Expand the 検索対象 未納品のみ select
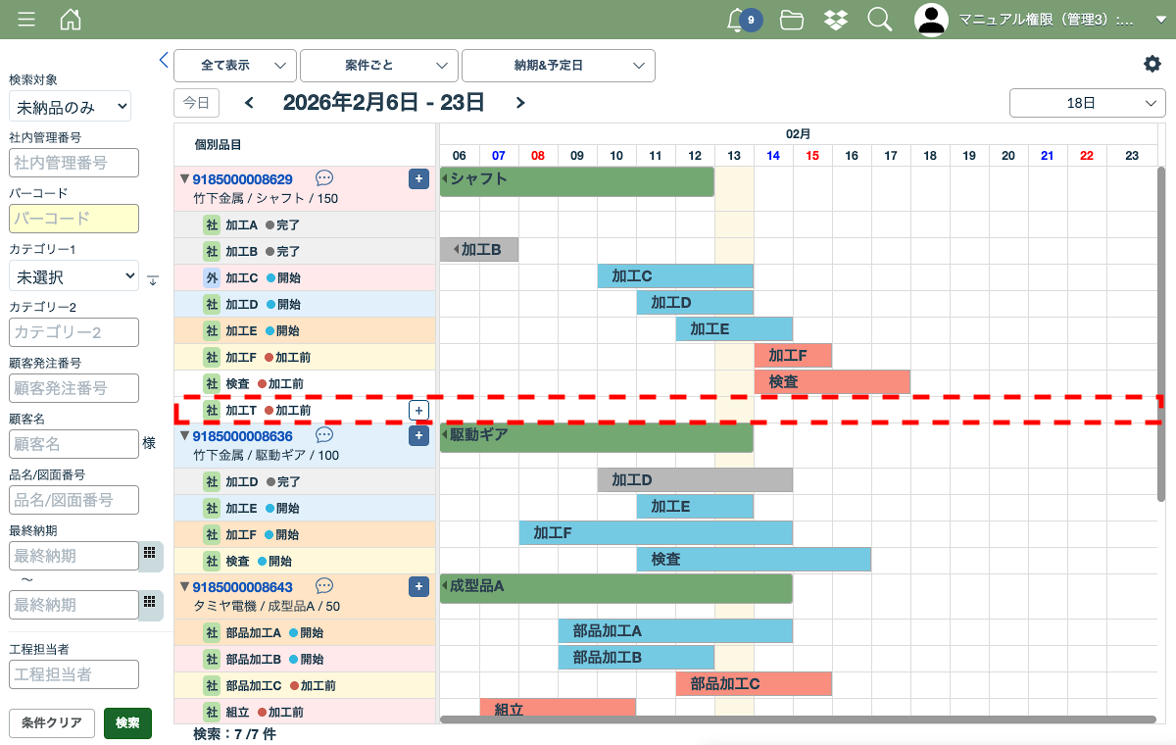 tap(70, 107)
